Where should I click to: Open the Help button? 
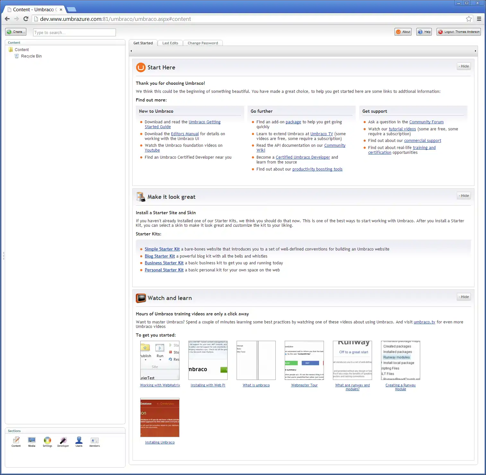424,32
